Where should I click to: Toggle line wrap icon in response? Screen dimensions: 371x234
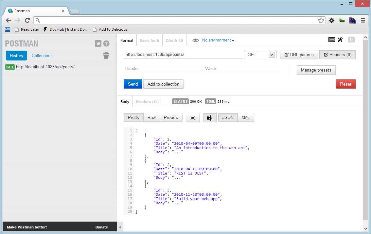coord(210,117)
